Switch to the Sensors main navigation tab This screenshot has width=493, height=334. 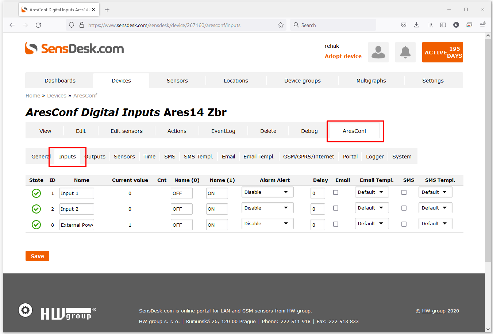(177, 81)
